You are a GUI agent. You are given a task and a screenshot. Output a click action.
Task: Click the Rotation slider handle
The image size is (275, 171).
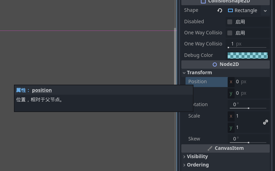point(248,108)
